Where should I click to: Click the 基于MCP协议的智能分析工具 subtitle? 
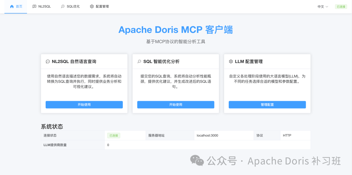coord(176,42)
